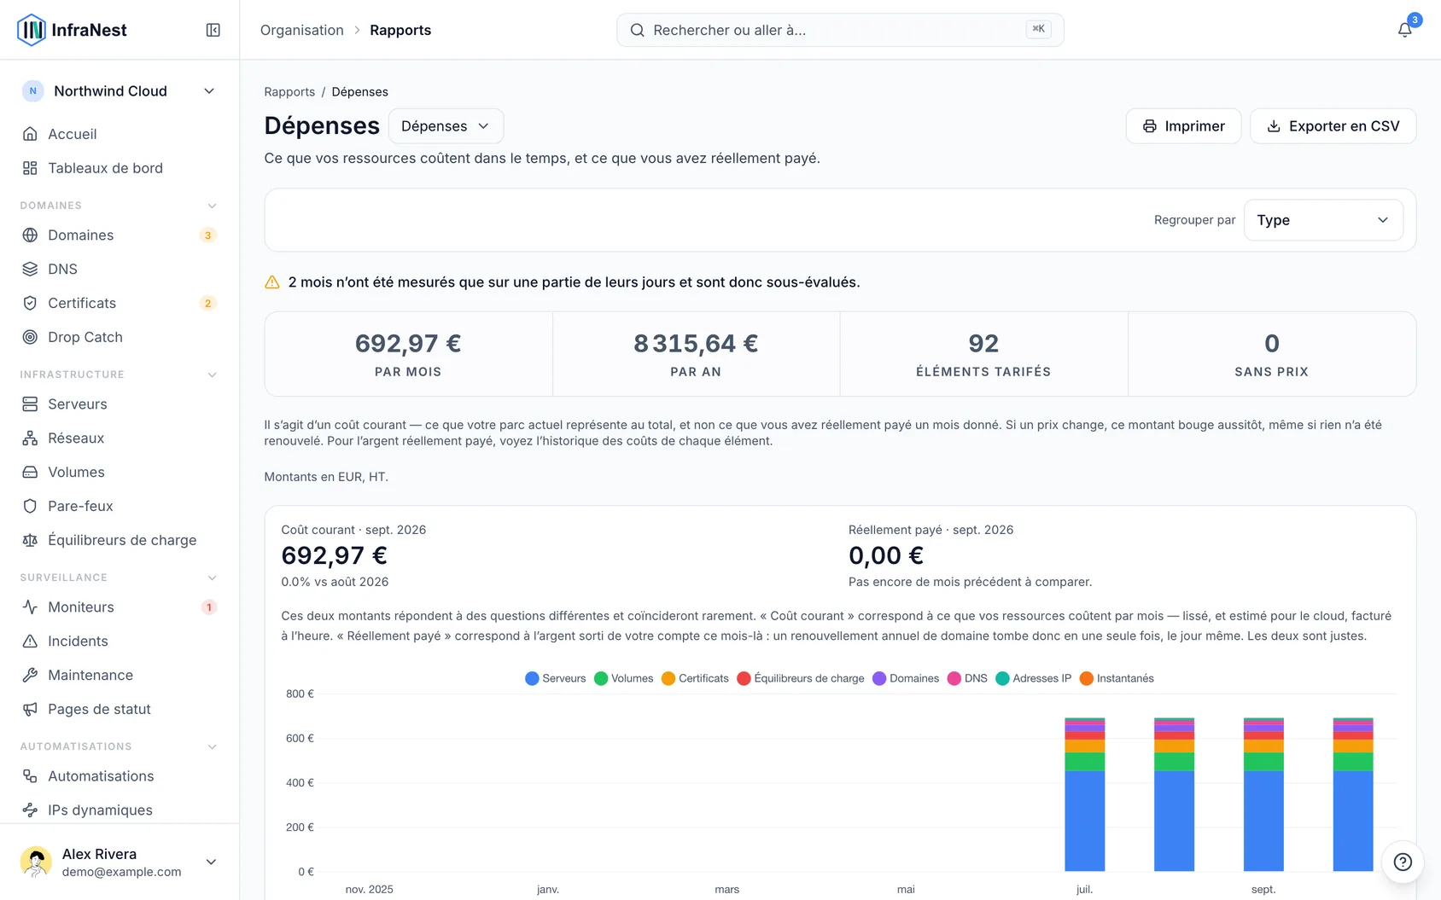Open the notifications bell
This screenshot has height=900, width=1441.
[x=1404, y=30]
